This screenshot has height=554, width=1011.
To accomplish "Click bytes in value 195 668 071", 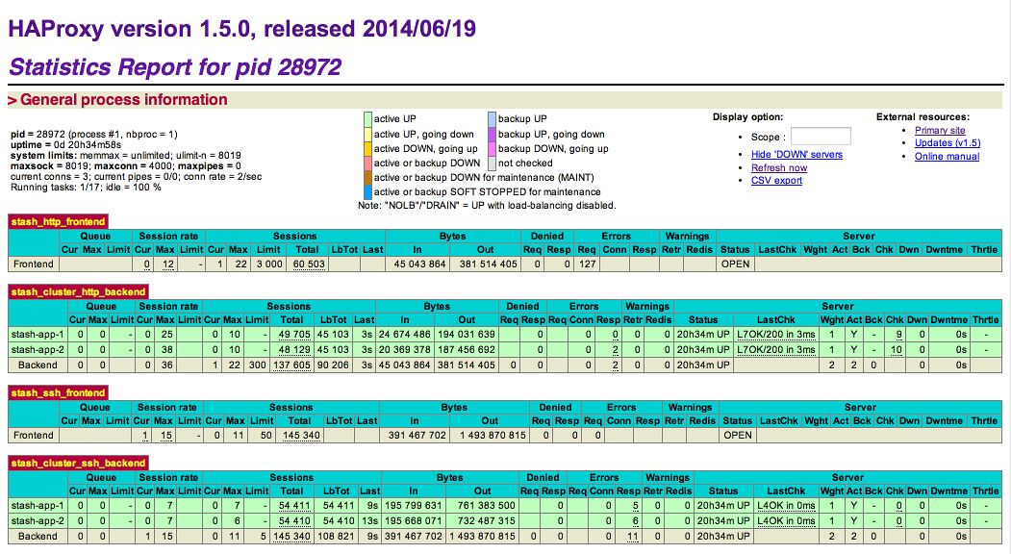I will [414, 521].
